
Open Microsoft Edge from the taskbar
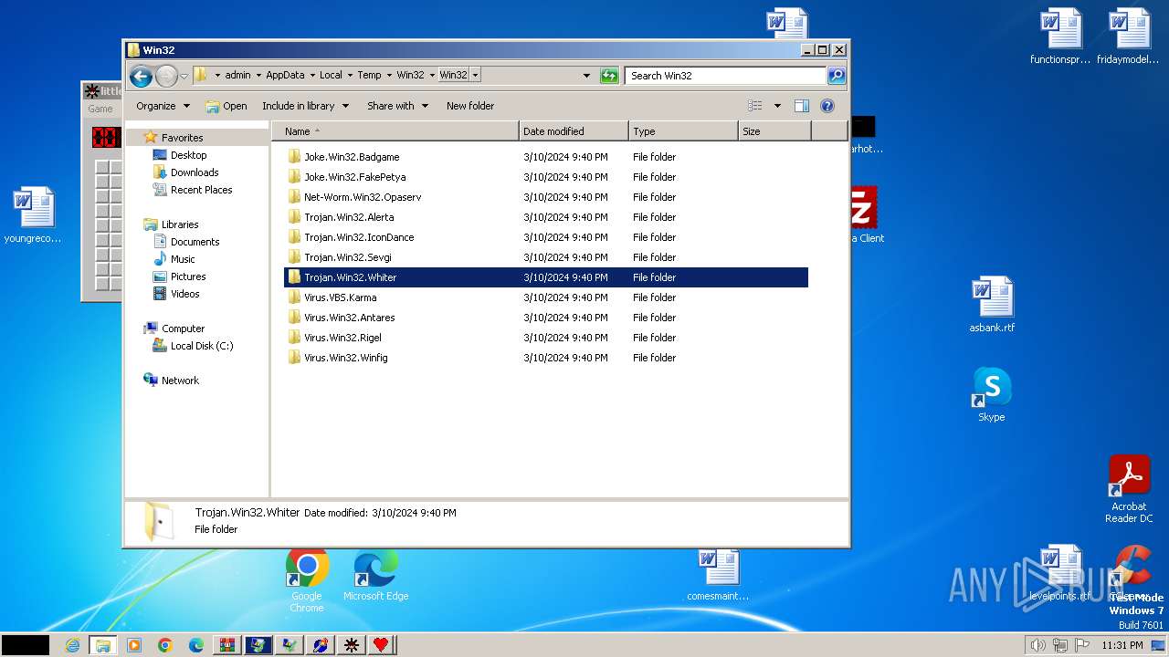coord(196,645)
